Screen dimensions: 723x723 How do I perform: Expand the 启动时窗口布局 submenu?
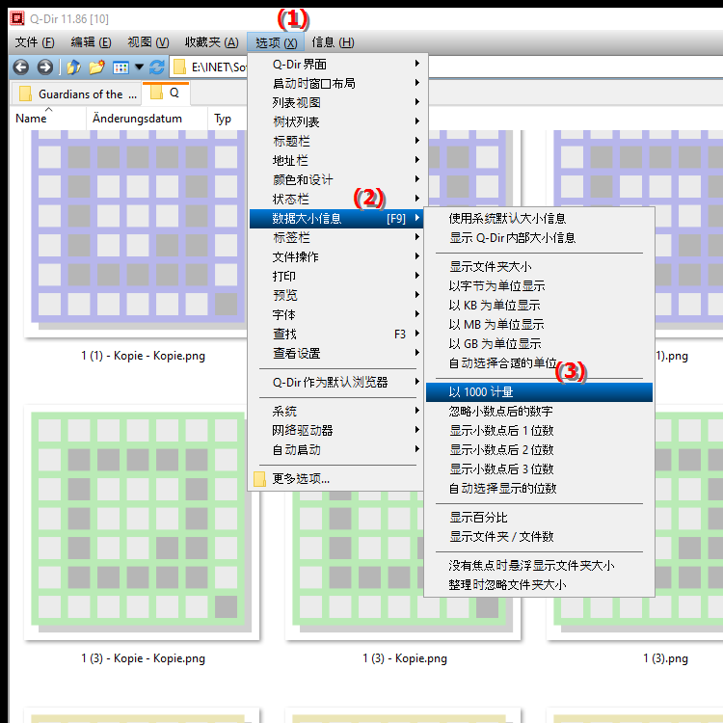336,83
